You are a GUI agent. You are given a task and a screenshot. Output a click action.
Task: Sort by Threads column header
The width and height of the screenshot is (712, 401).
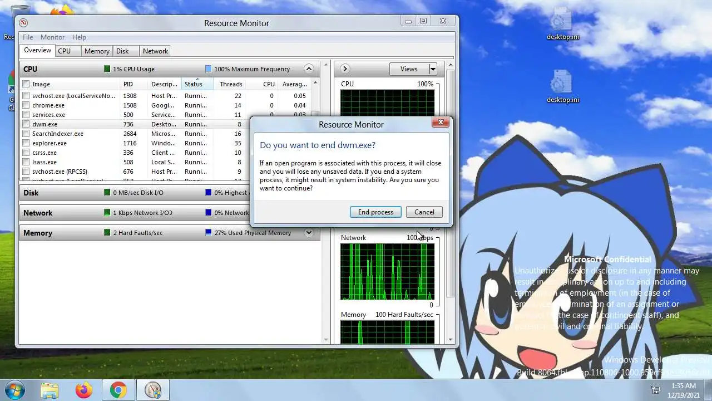pyautogui.click(x=230, y=84)
